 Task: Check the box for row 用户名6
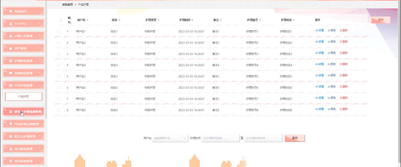58,87
